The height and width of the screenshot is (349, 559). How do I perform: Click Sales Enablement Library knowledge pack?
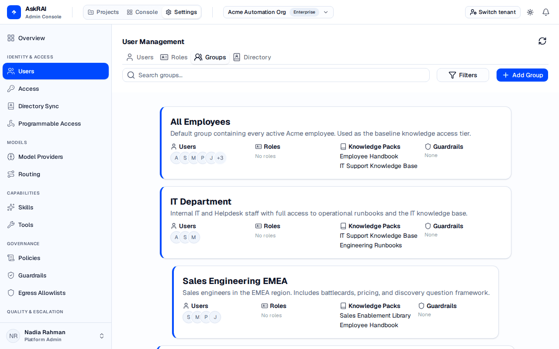(x=375, y=315)
